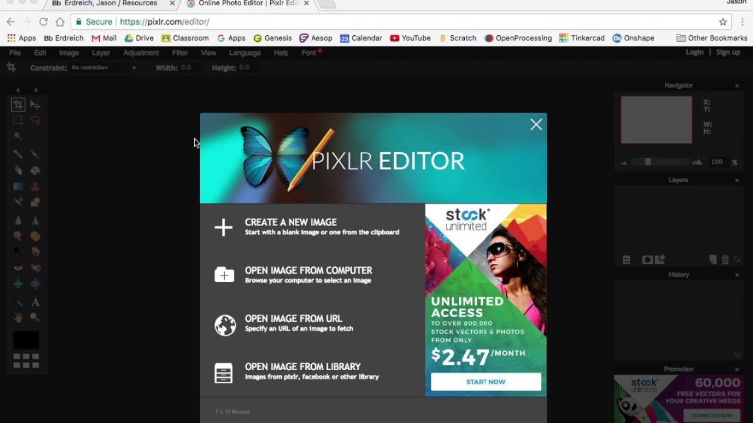
Task: Pick the Blur tool droplet
Action: pyautogui.click(x=18, y=221)
